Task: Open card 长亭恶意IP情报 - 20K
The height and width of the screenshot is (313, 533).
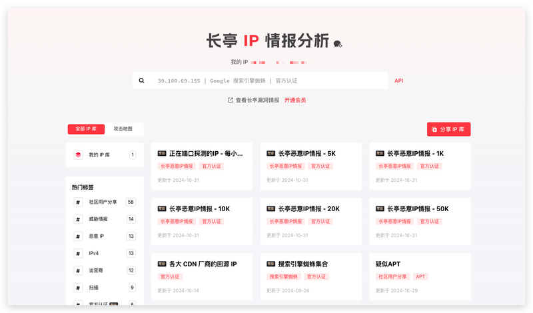Action: click(311, 221)
